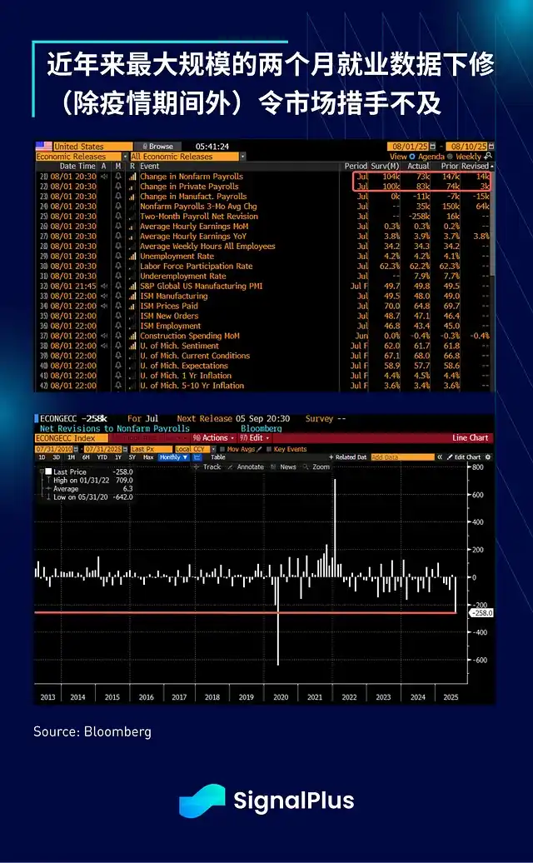
Task: Click the bar chart icon for ISM Manufacturing
Action: [132, 297]
